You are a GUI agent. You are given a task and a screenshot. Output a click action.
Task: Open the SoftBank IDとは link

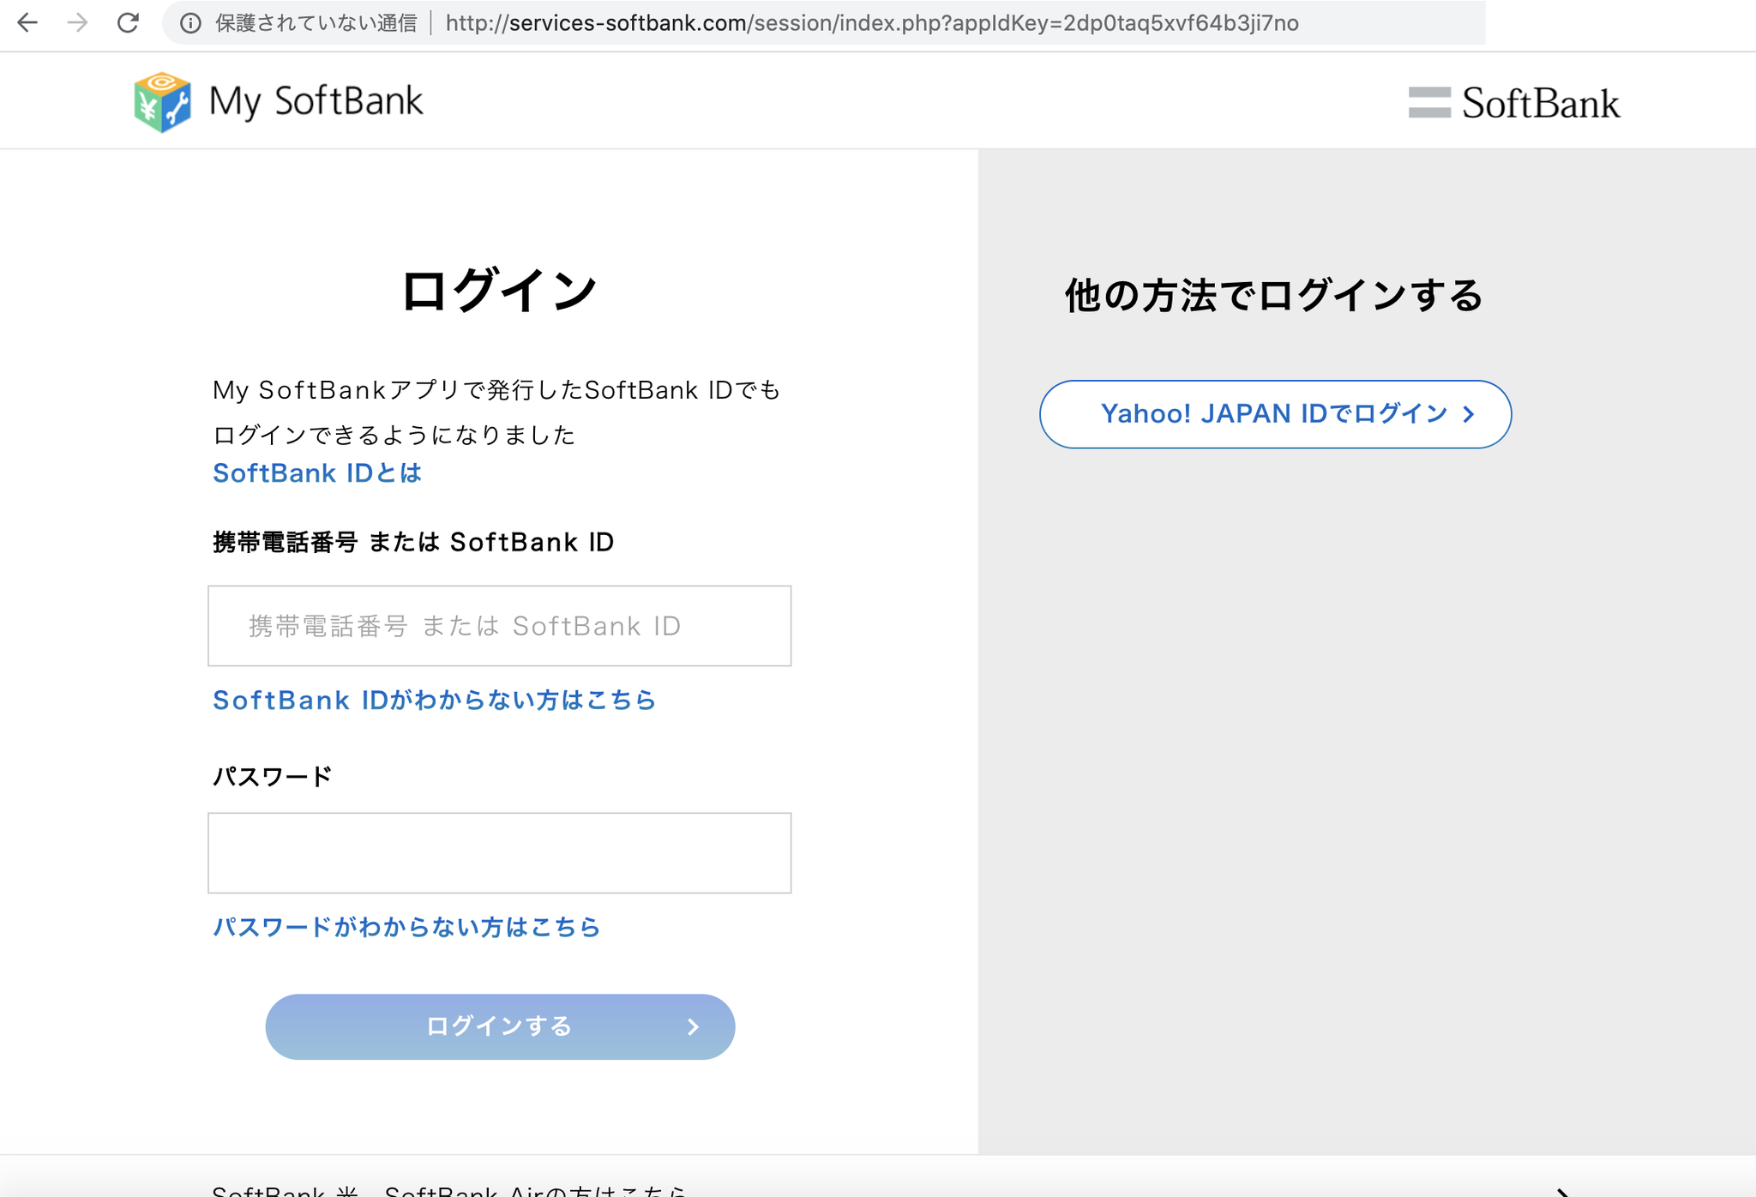317,473
